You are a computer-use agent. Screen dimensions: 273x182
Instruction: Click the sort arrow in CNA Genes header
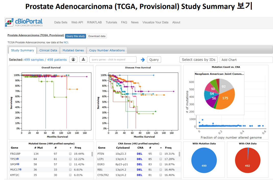(161, 148)
